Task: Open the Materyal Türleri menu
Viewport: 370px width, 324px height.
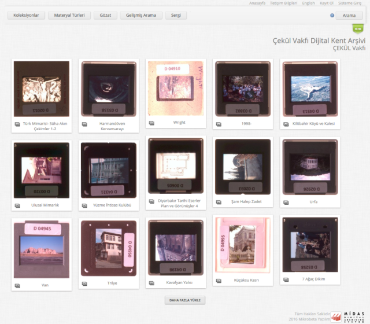Action: [x=69, y=15]
